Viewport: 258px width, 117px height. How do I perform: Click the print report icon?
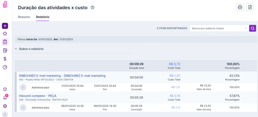coord(240,7)
